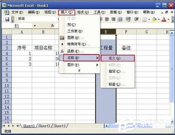
Task: Restore the workbook window inside Excel
Action: click(x=167, y=12)
